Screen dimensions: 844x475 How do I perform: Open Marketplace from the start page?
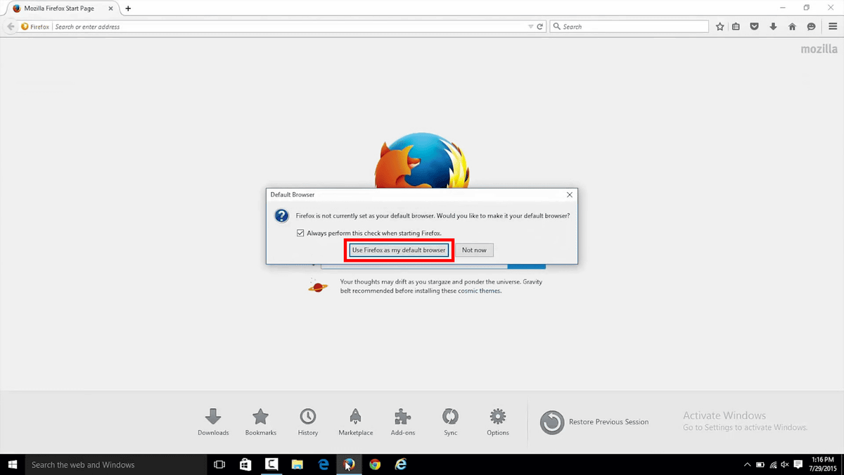click(x=356, y=422)
